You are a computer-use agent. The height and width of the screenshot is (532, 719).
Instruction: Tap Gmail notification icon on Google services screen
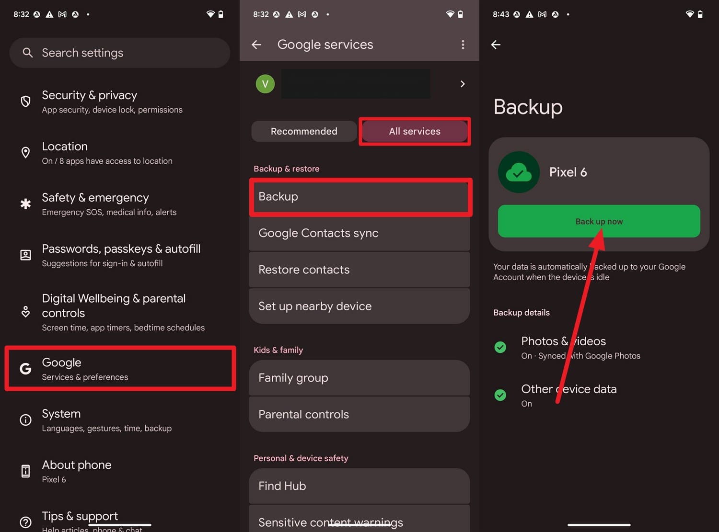point(302,14)
